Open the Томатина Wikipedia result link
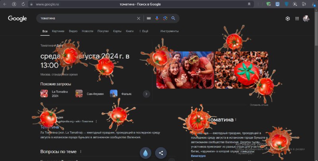318x161 pixels. pos(49,127)
